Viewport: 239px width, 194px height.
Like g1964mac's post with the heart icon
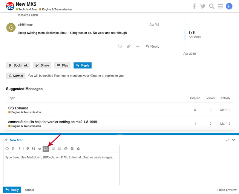pos(120,46)
